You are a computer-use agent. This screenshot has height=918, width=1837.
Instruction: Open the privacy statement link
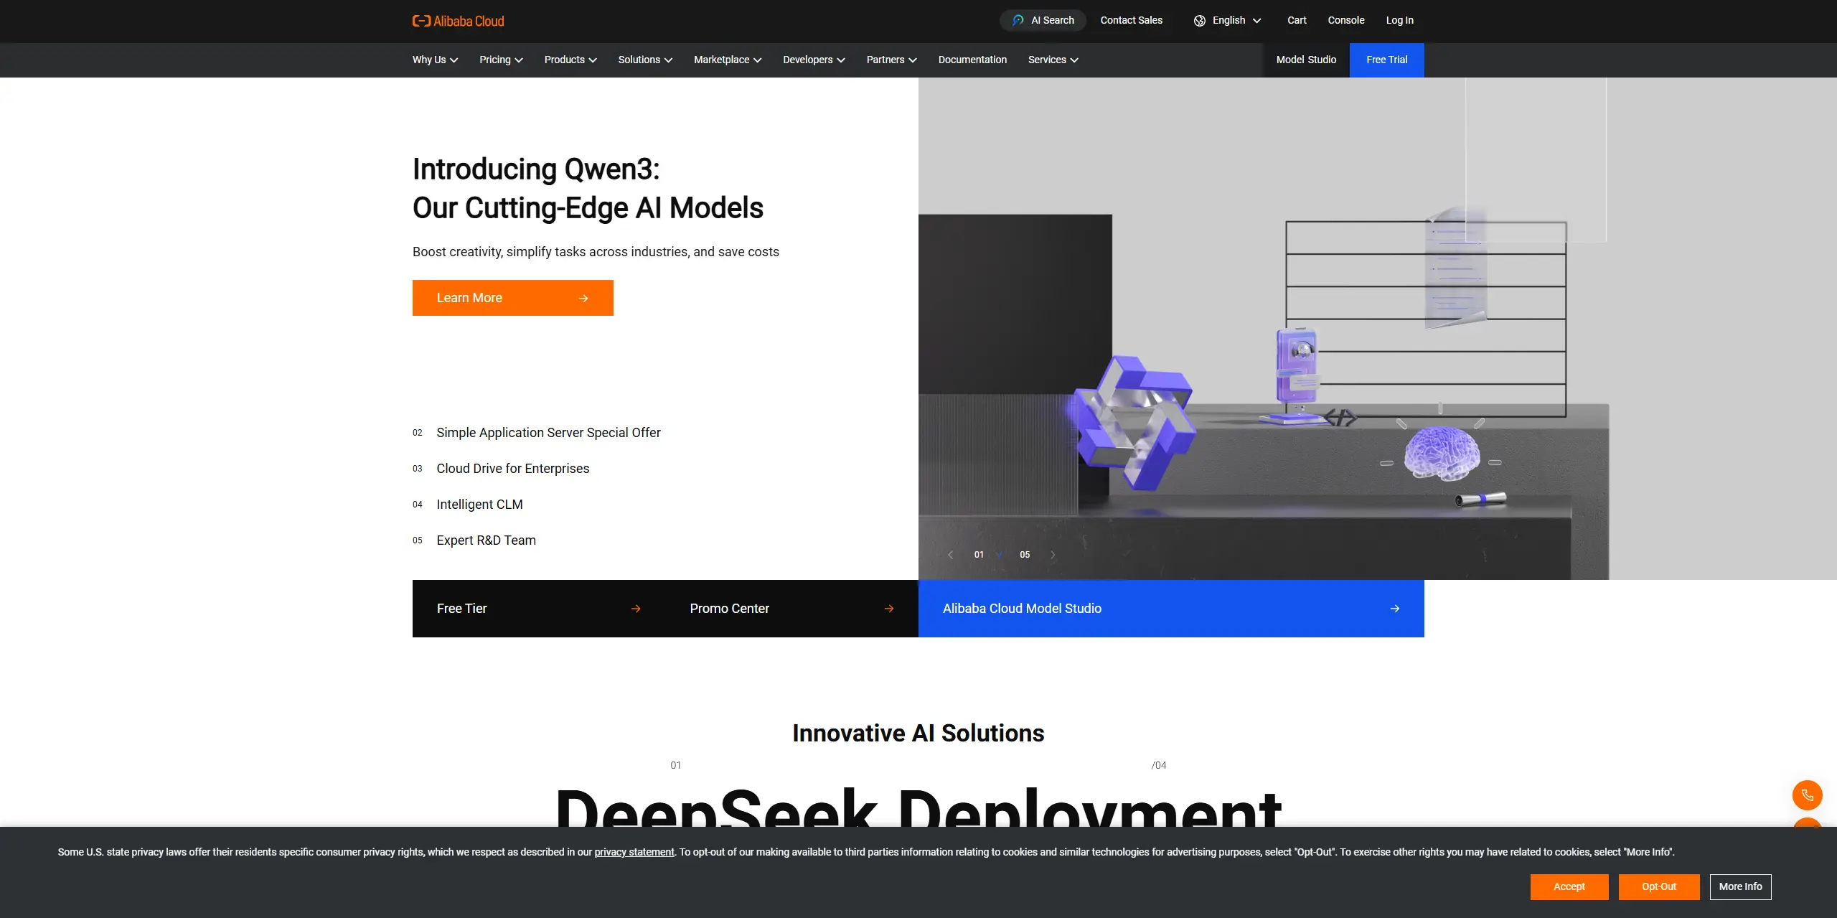click(634, 852)
